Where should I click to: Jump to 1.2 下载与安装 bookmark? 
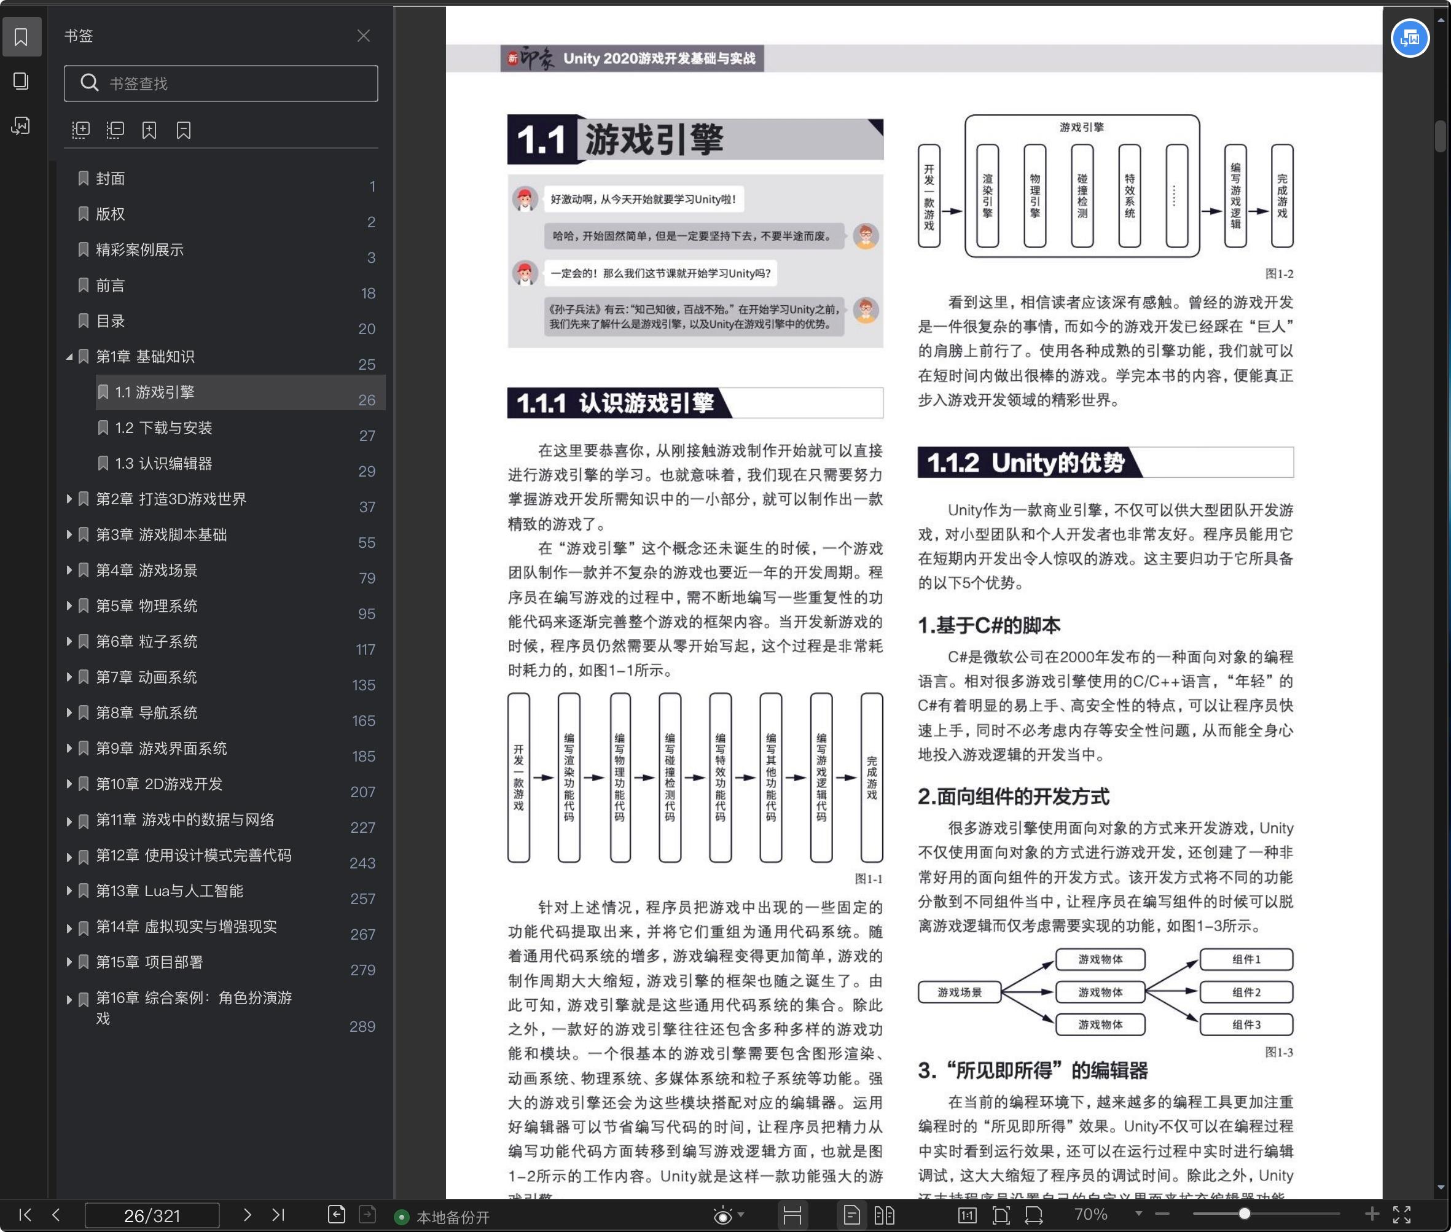click(x=163, y=428)
